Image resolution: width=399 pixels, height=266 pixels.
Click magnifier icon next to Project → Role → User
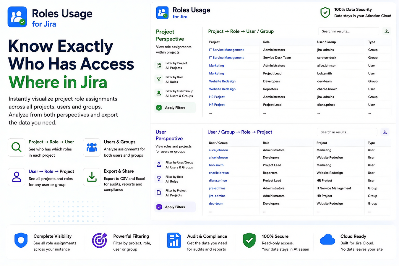16,147
